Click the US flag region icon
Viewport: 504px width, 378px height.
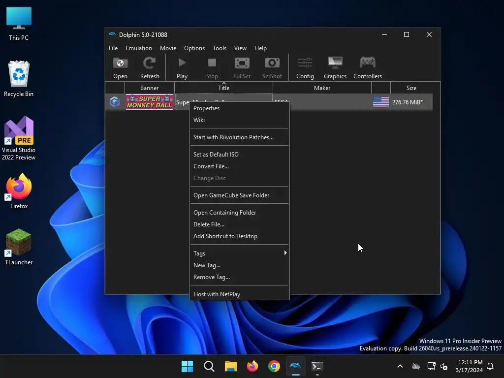pyautogui.click(x=381, y=102)
